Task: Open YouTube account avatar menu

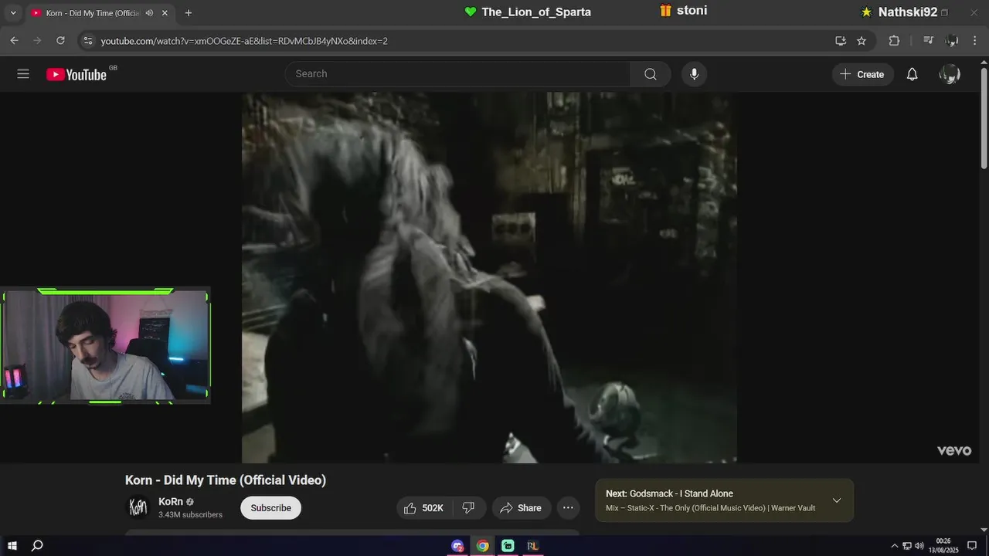Action: tap(950, 74)
